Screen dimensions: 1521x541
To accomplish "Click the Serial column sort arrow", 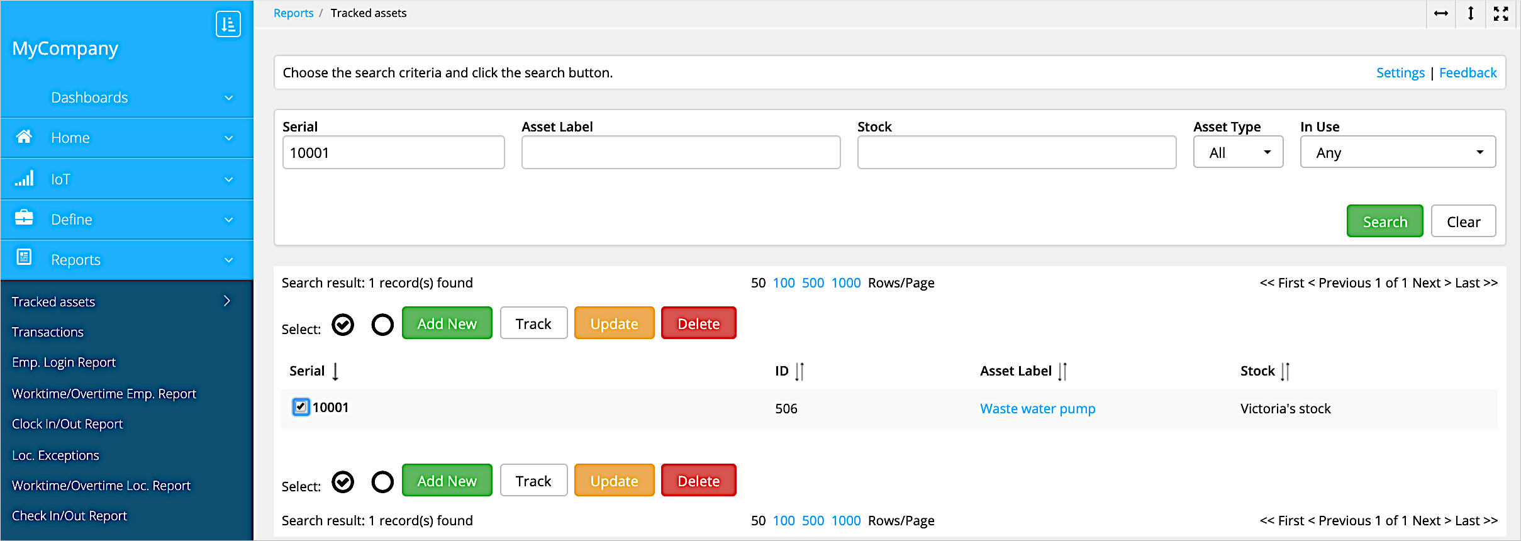I will click(x=335, y=372).
